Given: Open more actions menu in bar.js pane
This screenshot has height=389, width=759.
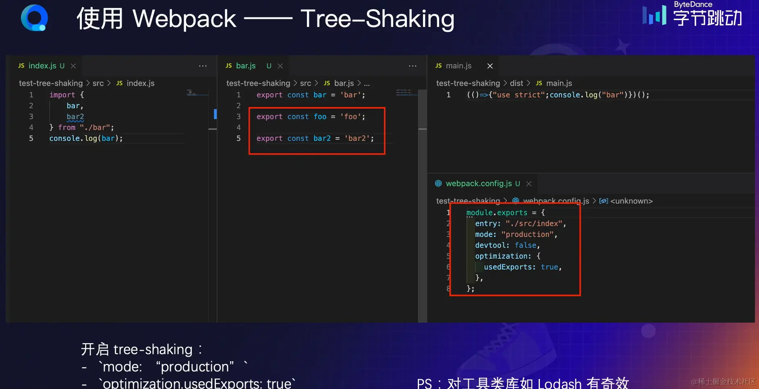Looking at the screenshot, I should coord(413,66).
